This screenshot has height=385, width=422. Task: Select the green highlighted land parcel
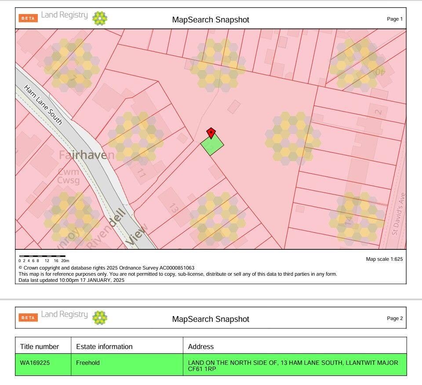click(212, 145)
